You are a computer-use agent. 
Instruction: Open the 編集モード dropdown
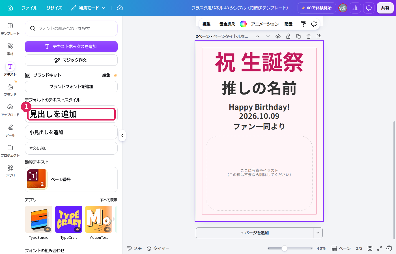(88, 8)
